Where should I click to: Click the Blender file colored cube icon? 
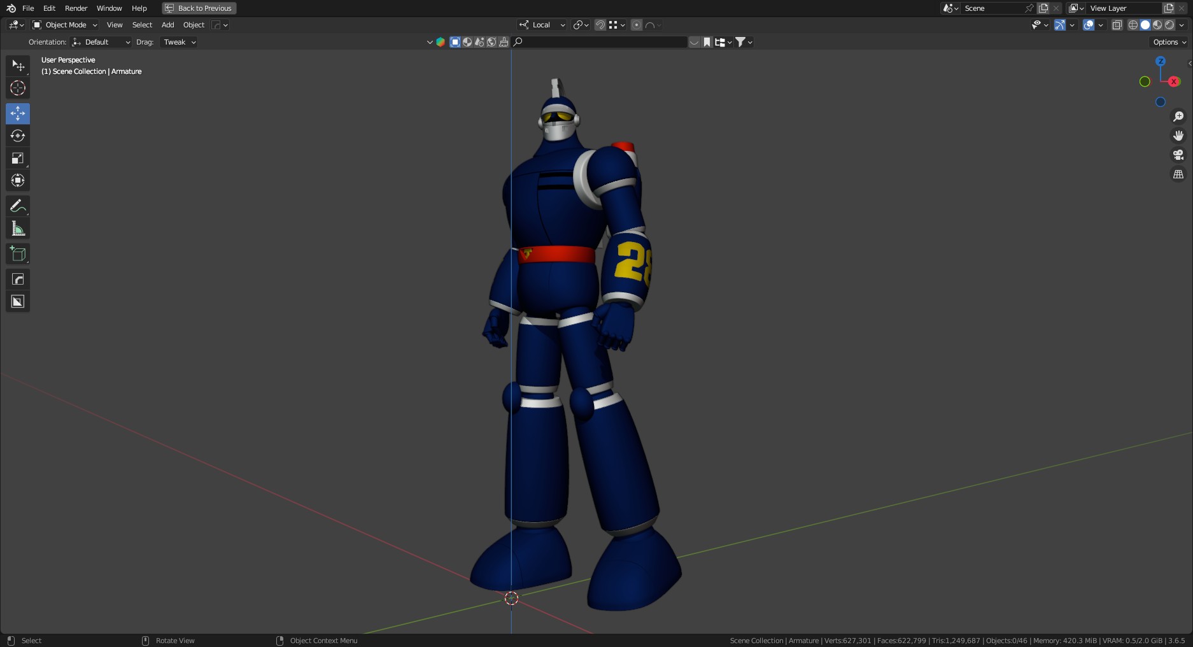(440, 42)
